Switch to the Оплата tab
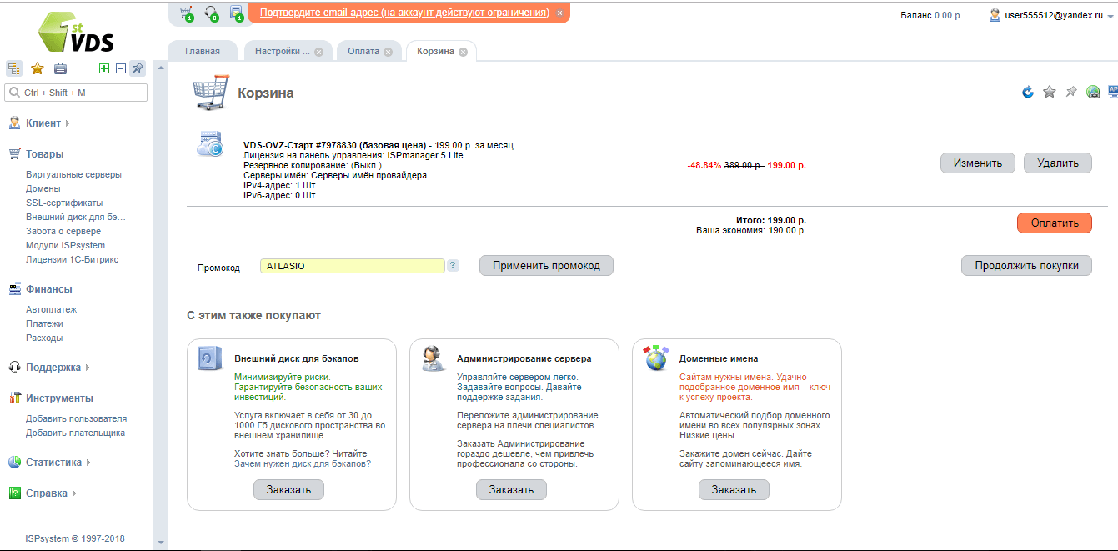Viewport: 1118px width, 551px height. (x=363, y=52)
